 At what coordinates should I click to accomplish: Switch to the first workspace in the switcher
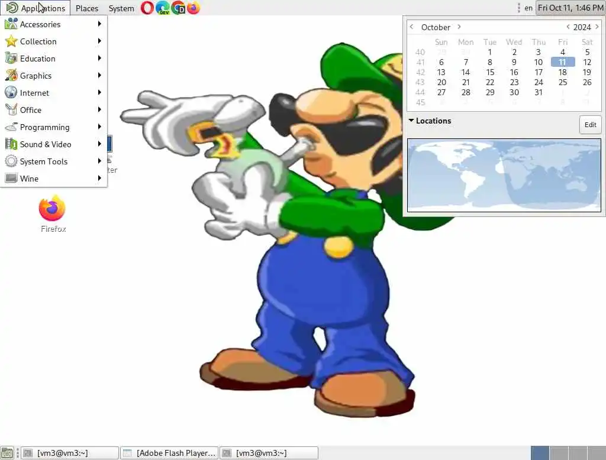[540, 453]
